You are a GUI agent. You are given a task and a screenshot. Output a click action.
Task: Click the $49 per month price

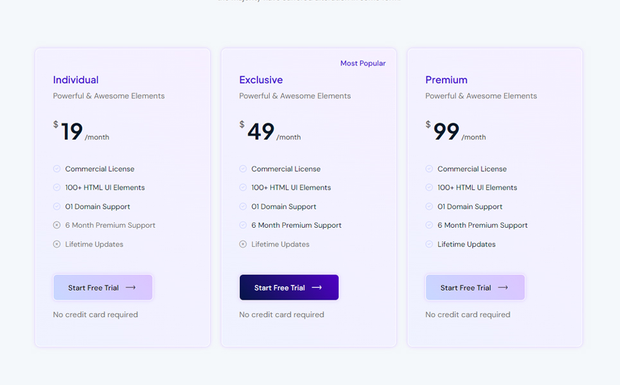pyautogui.click(x=270, y=132)
